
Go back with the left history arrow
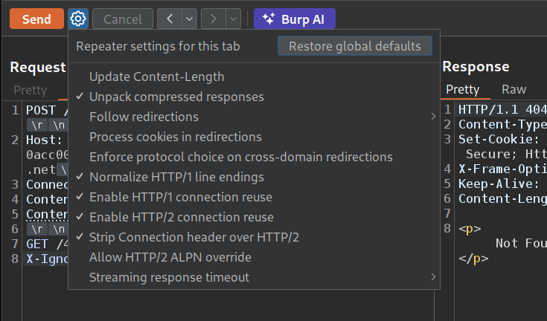click(x=170, y=19)
